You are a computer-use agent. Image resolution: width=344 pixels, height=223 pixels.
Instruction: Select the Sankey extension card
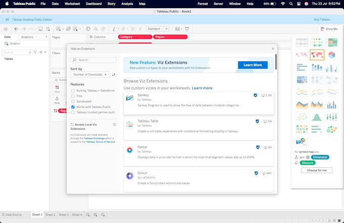(198, 103)
